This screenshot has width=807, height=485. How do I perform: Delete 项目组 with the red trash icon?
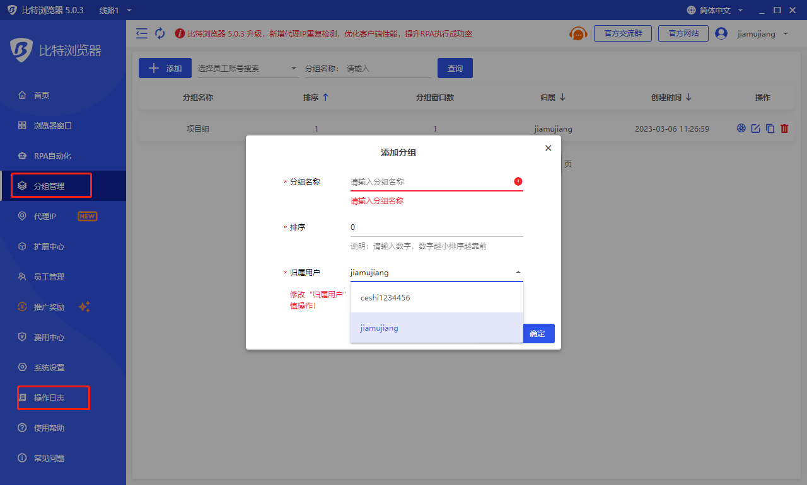[784, 128]
